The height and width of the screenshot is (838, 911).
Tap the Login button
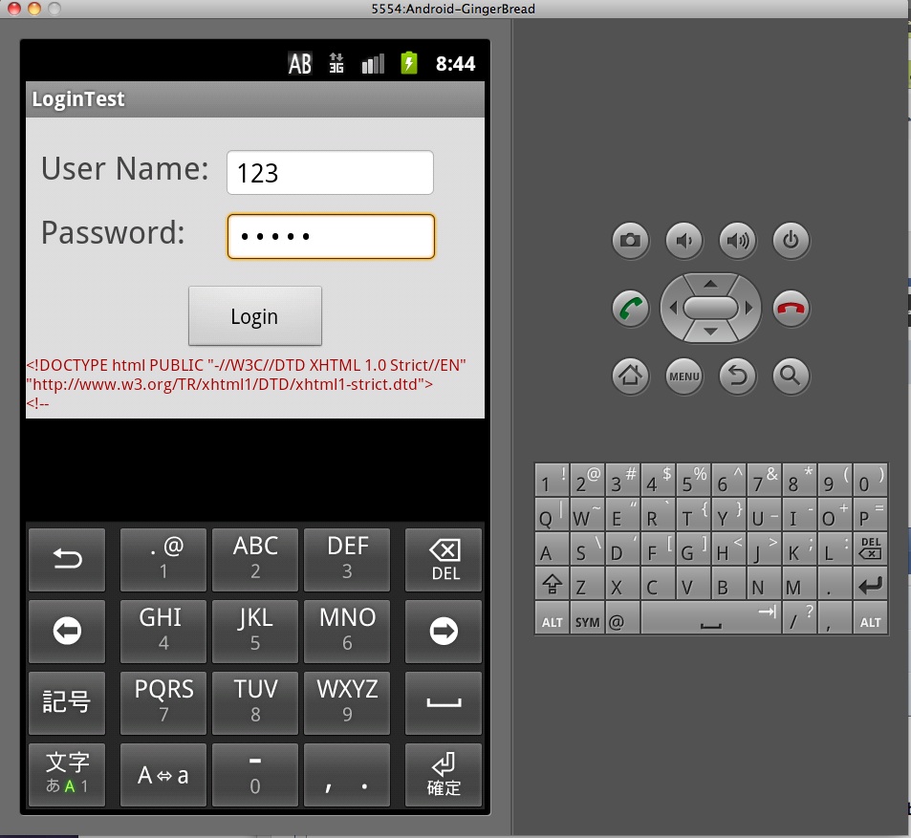pos(254,316)
